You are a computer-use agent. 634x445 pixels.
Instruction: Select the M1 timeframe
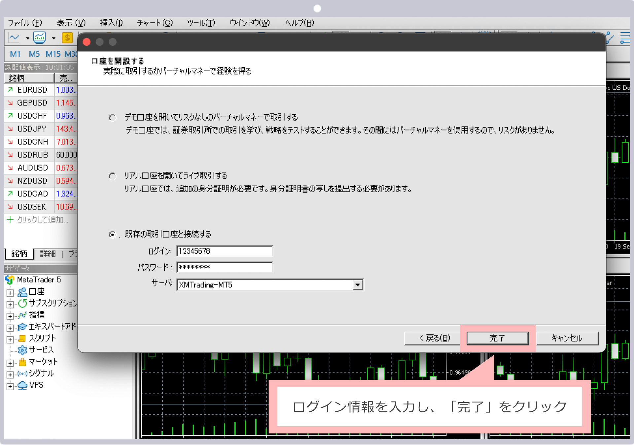click(15, 54)
